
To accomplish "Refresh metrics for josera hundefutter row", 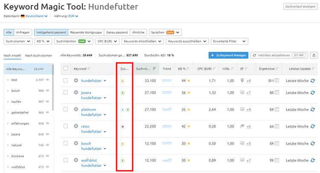I will tap(313, 93).
